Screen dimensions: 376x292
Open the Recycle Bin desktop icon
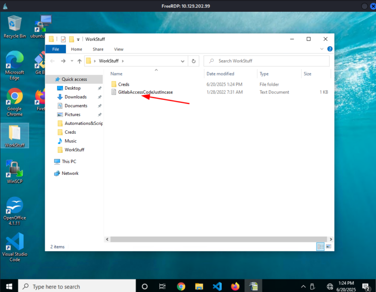pos(14,24)
